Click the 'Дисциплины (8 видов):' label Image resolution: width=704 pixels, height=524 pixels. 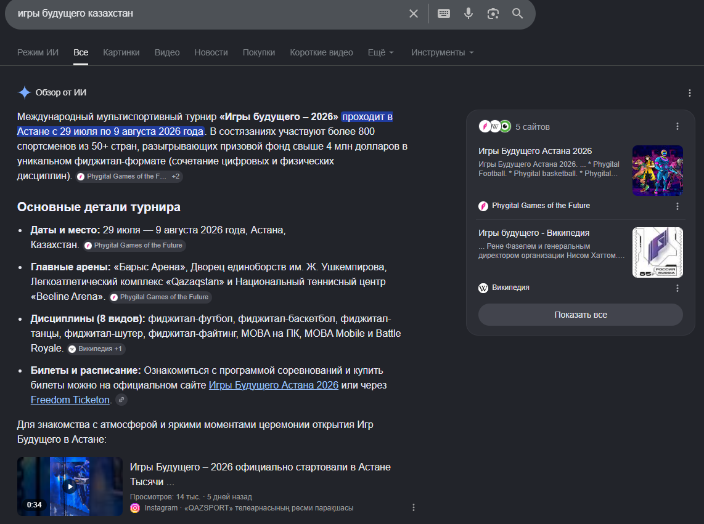point(88,318)
